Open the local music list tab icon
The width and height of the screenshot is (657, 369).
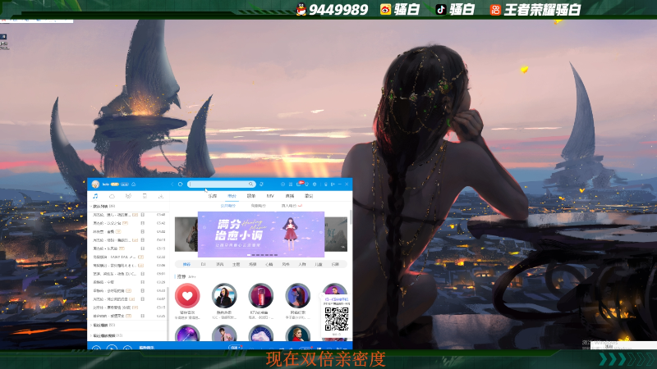[95, 196]
